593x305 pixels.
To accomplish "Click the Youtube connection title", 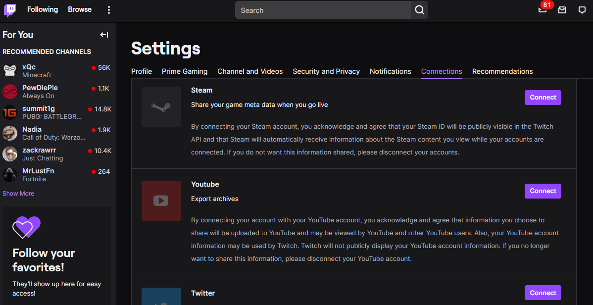I will [205, 184].
